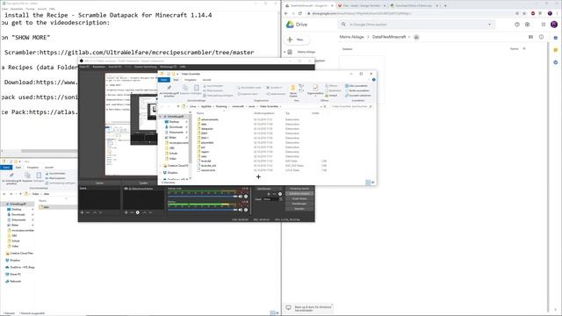This screenshot has height=316, width=562.
Task: Switch to the DataFilesMinecraft Chrome tab
Action: pos(308,5)
